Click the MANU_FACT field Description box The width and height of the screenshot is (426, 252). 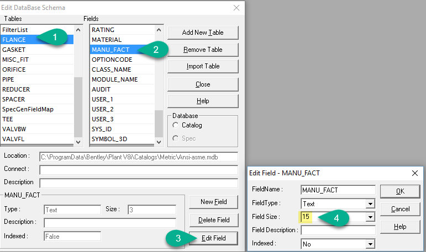(110, 223)
